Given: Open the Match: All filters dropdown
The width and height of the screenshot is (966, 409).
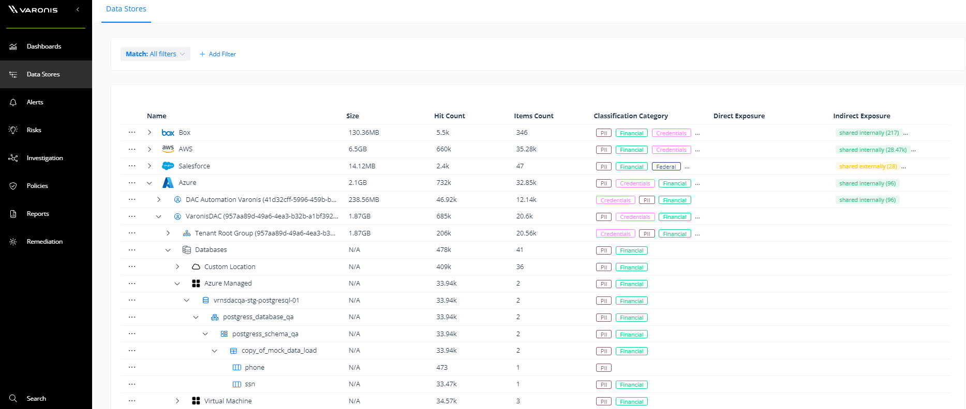Looking at the screenshot, I should [155, 54].
